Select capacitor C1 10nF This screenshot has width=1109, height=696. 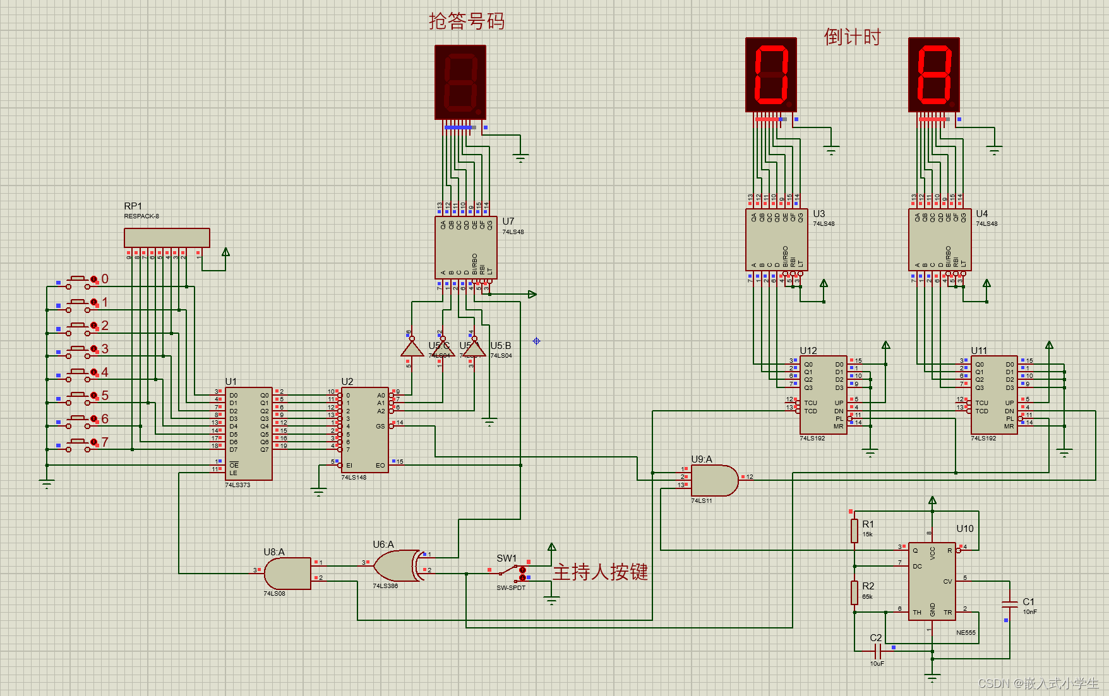[x=1009, y=605]
